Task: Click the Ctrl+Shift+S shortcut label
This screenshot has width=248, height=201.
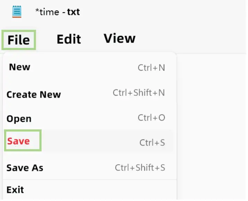Action: click(140, 168)
